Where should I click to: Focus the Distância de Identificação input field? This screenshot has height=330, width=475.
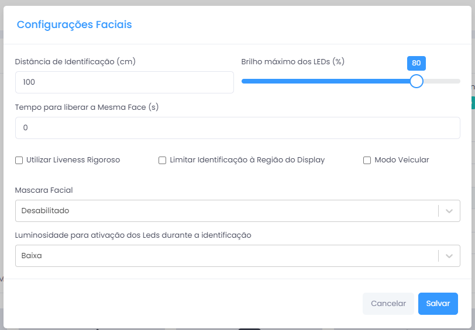click(x=125, y=82)
